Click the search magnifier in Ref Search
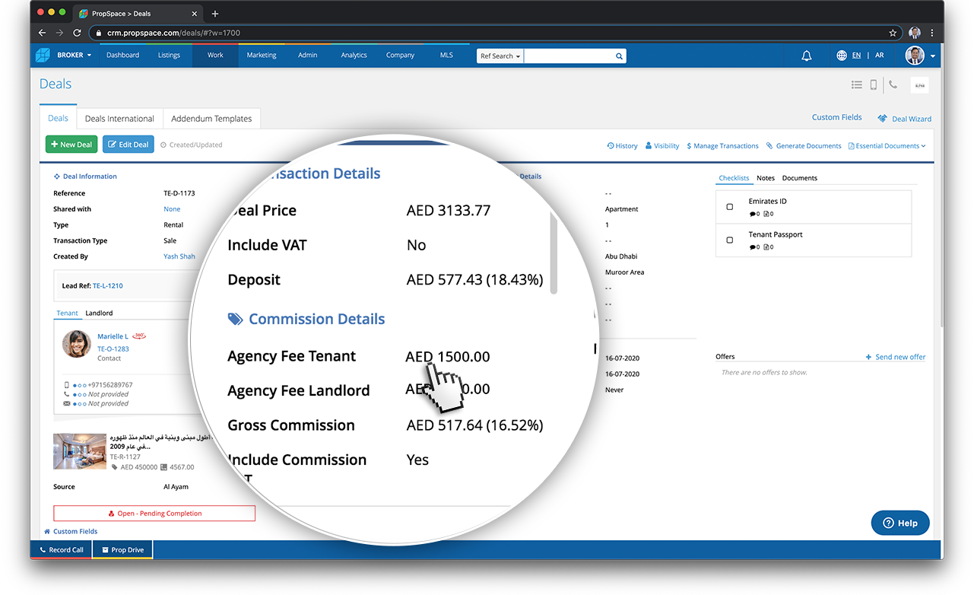The width and height of the screenshot is (974, 595). pyautogui.click(x=619, y=56)
